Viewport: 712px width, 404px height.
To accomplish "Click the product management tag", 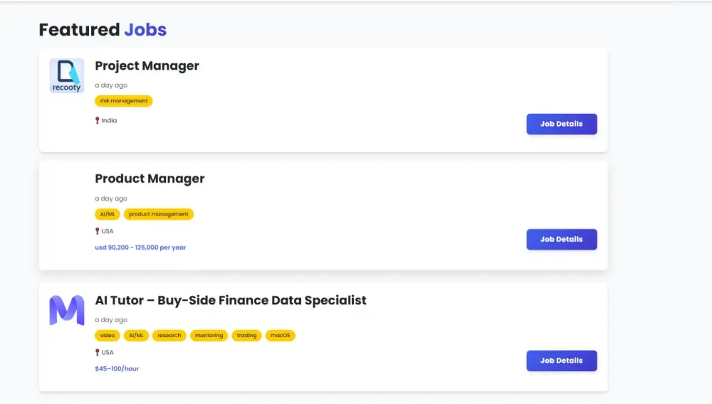I will (x=158, y=214).
